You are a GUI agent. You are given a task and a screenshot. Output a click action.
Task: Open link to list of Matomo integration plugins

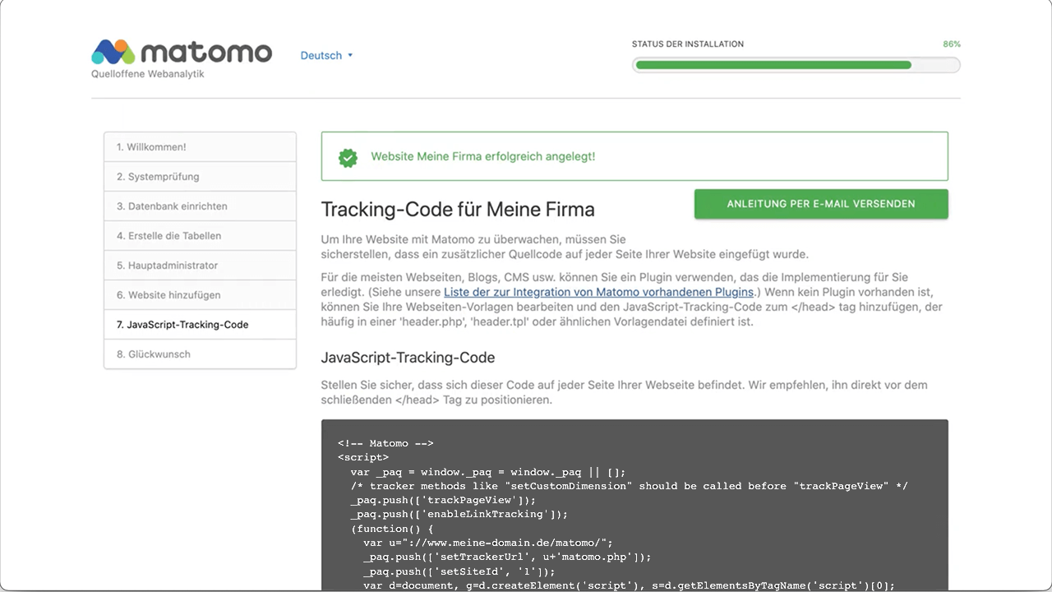pos(598,292)
